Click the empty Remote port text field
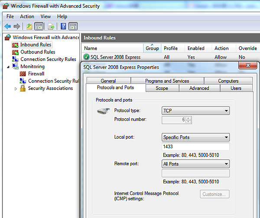260x218 pixels. [196, 173]
